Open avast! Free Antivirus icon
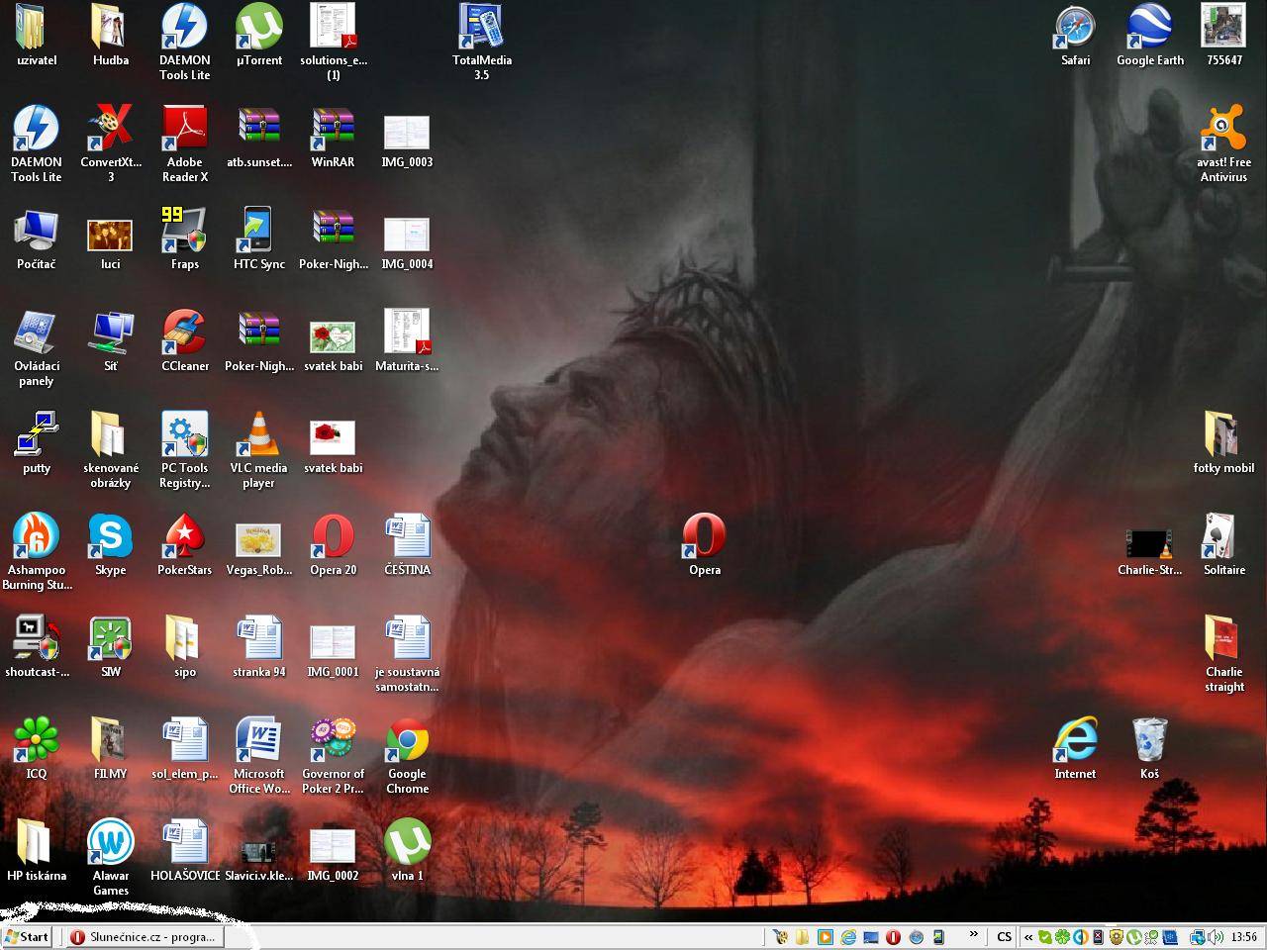The width and height of the screenshot is (1267, 950). click(x=1223, y=143)
